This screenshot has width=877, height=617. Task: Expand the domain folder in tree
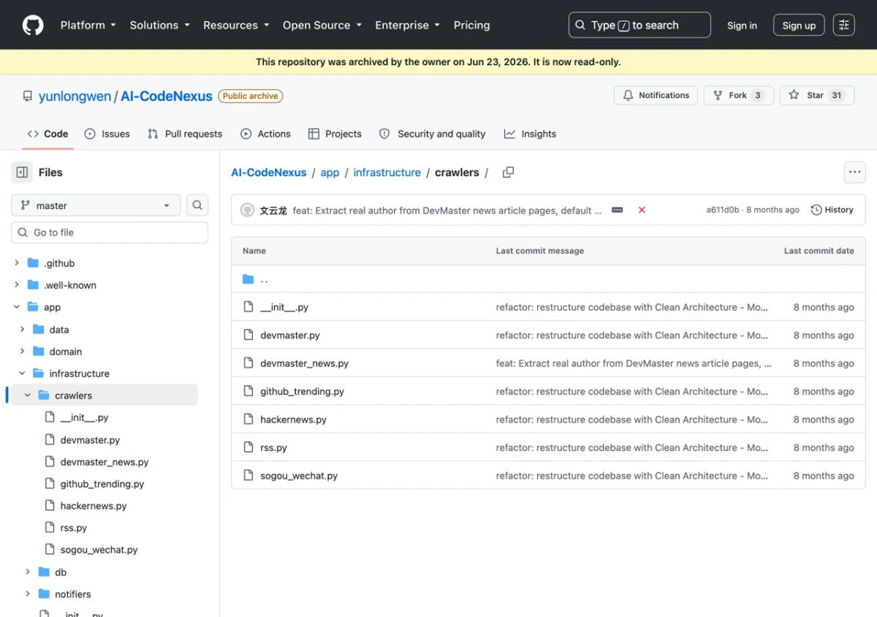click(22, 352)
